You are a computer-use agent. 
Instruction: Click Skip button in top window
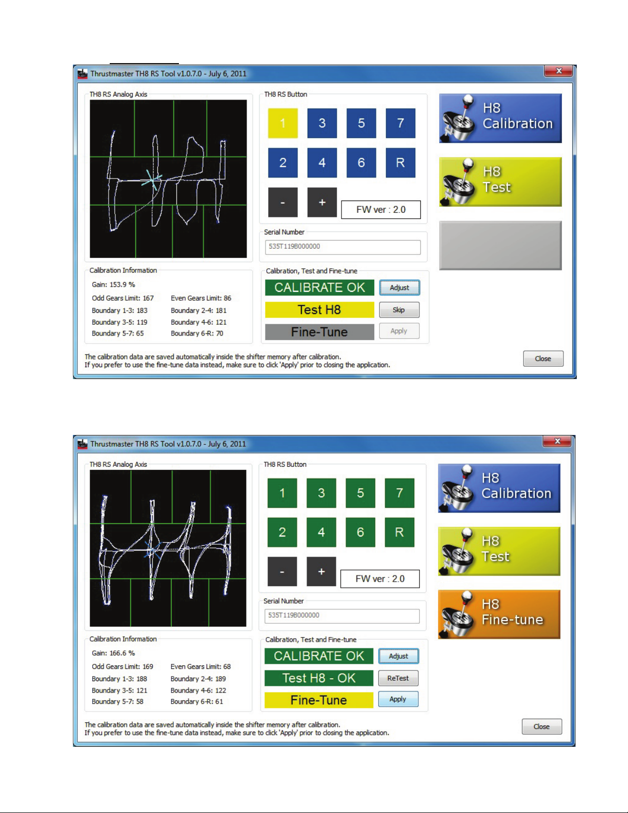coord(399,310)
